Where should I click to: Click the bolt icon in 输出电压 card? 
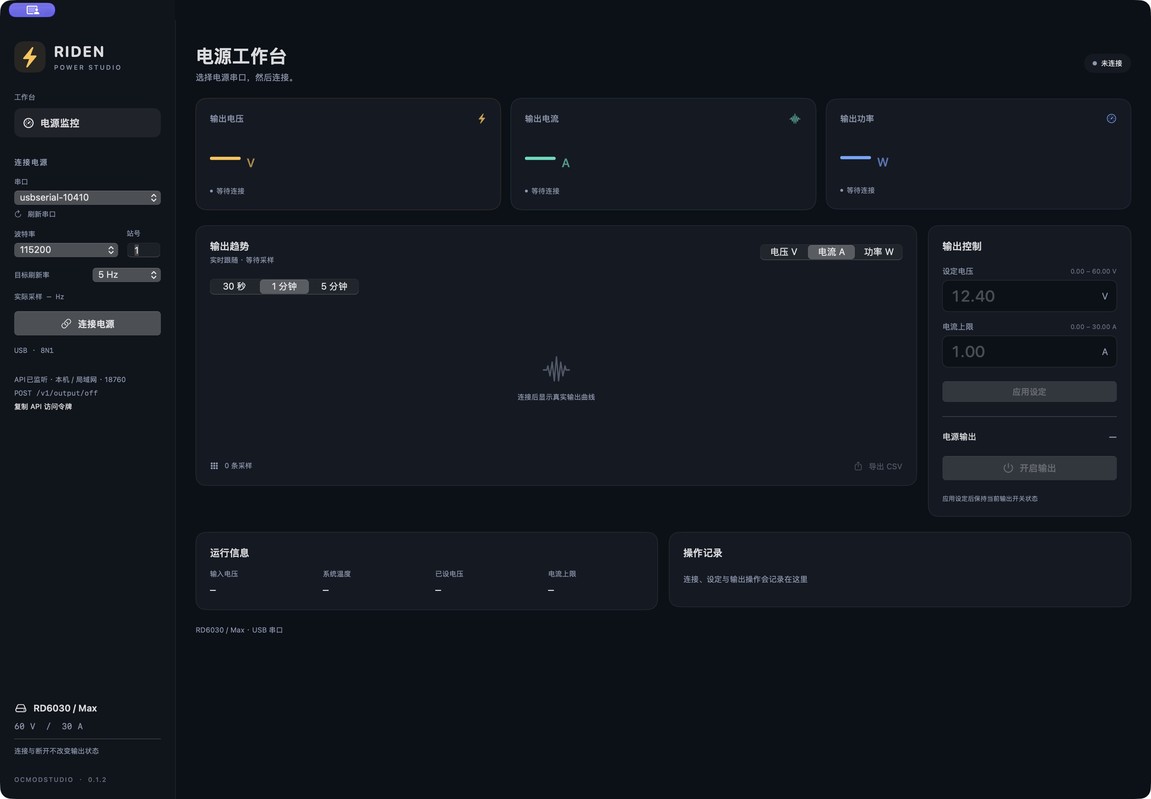481,119
